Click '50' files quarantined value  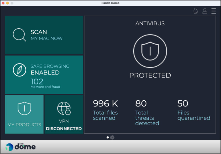pos(183,103)
